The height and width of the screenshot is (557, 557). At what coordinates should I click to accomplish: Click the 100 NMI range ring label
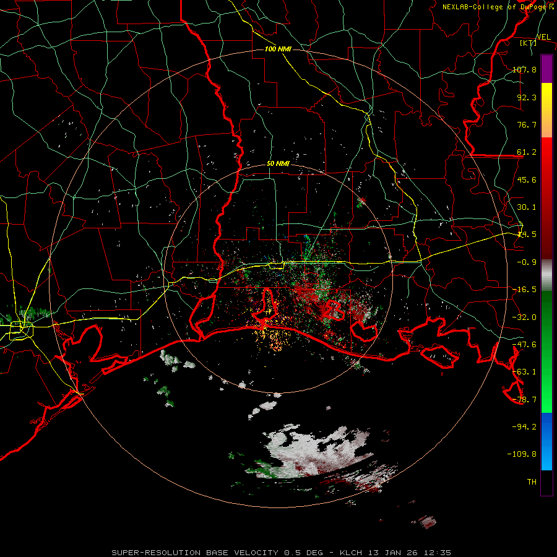(x=278, y=49)
